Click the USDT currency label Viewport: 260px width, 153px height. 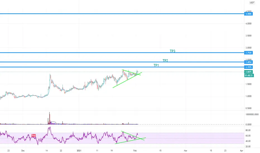[x=252, y=3]
